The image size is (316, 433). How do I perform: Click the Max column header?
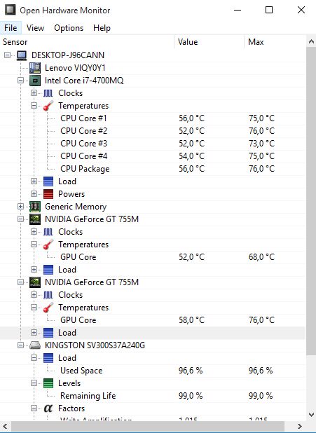tap(275, 42)
